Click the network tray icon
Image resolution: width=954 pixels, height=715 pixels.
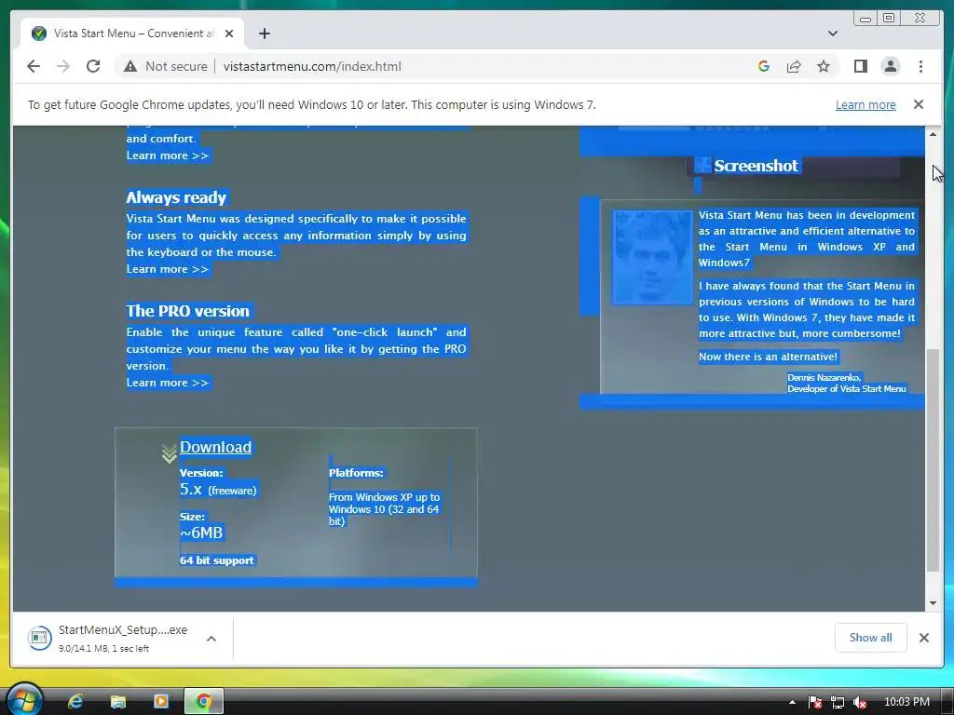pos(838,702)
